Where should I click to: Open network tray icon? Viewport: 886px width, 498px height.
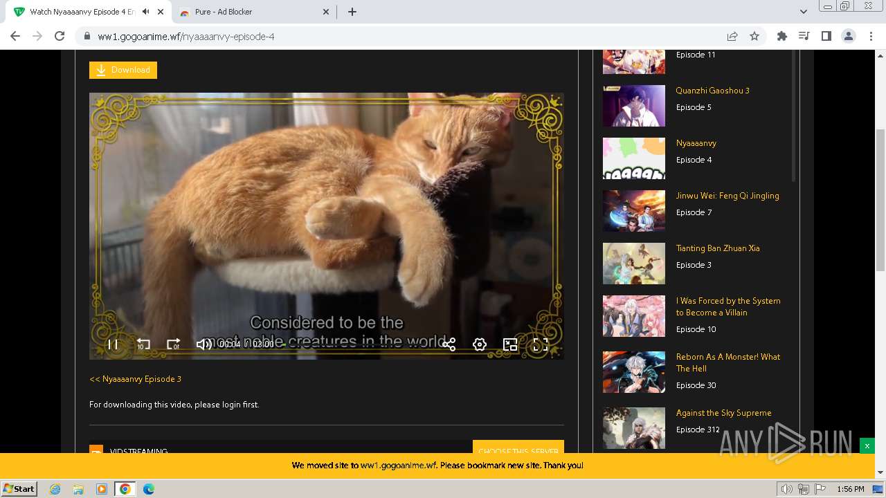pos(804,489)
